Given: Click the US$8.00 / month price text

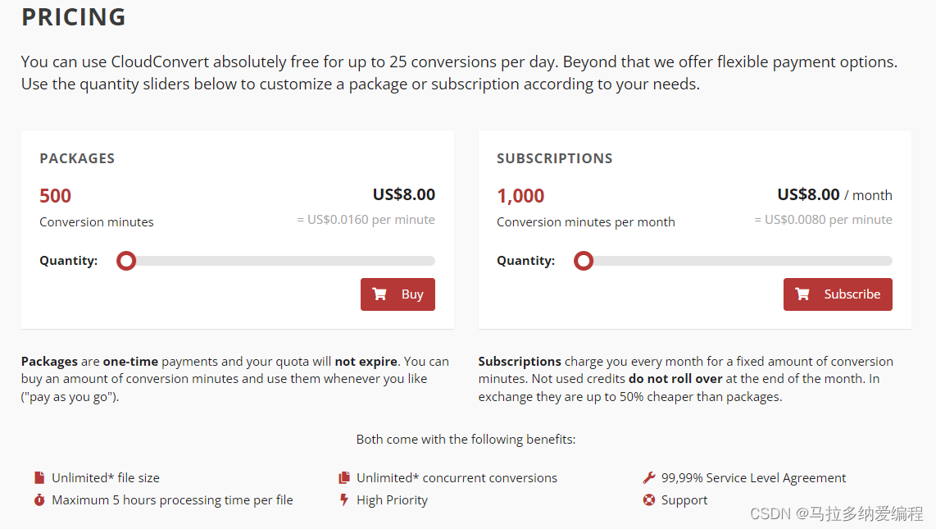Looking at the screenshot, I should 834,194.
